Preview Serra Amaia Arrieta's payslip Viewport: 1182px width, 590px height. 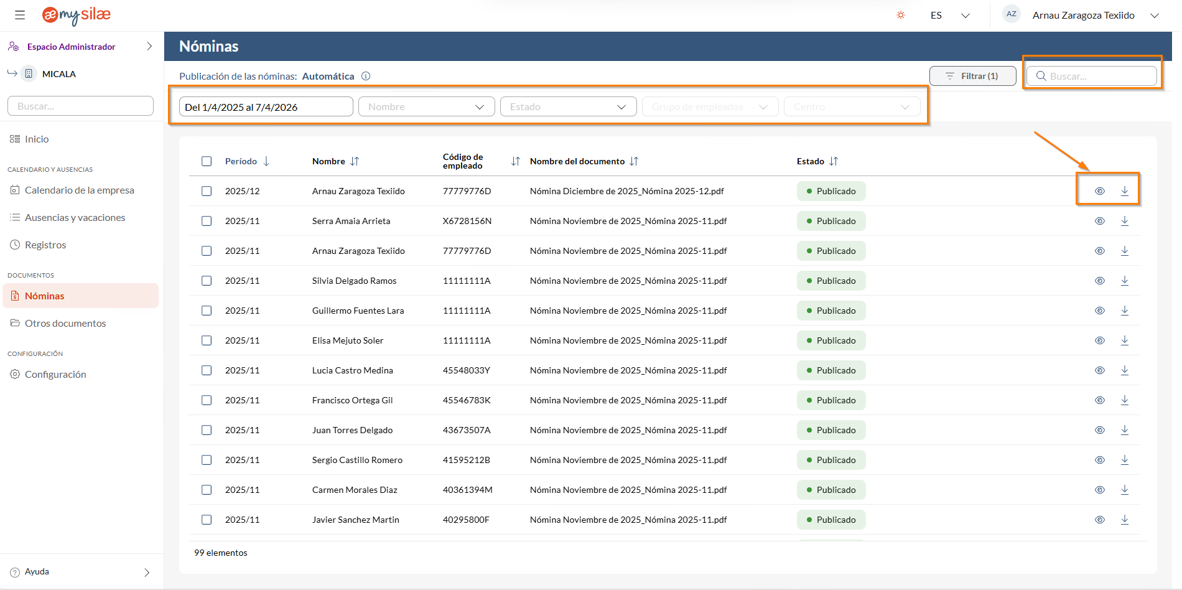pos(1099,221)
